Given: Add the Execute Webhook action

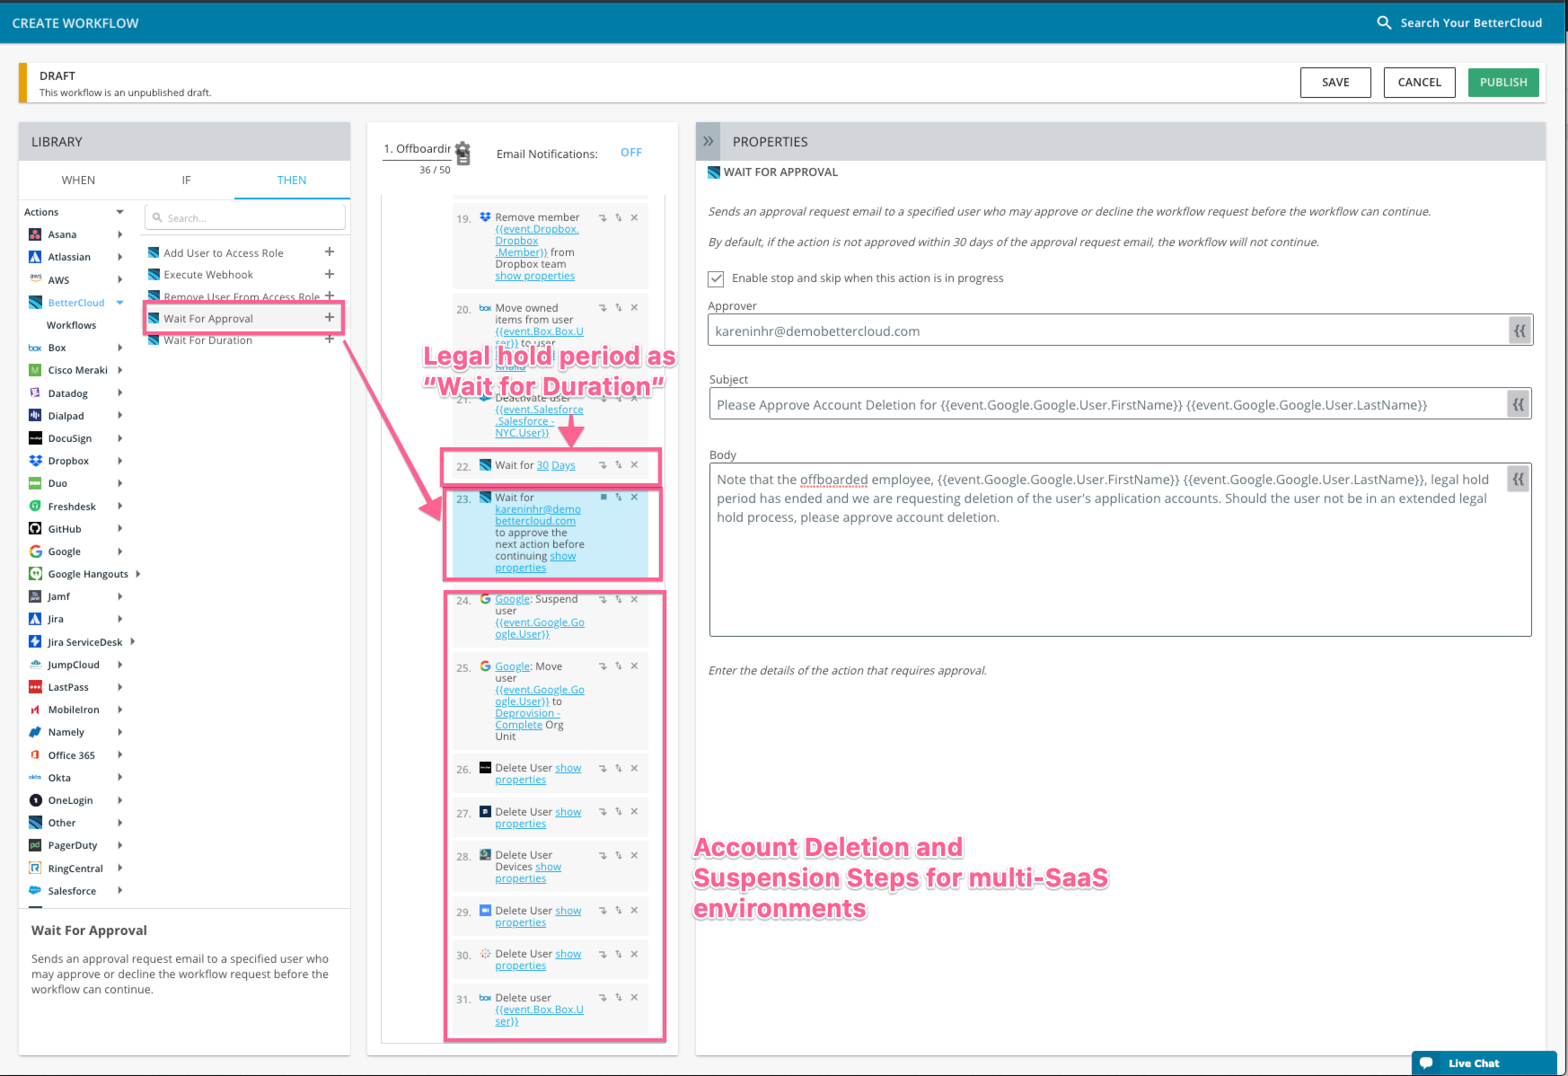Looking at the screenshot, I should coord(330,274).
